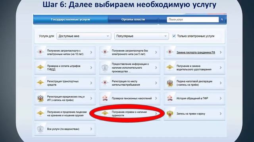Open Проверка пенсионных накоплений service

pos(130,98)
